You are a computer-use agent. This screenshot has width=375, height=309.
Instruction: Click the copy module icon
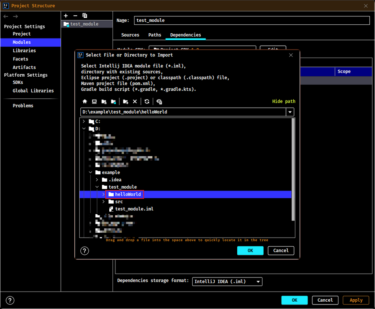85,16
